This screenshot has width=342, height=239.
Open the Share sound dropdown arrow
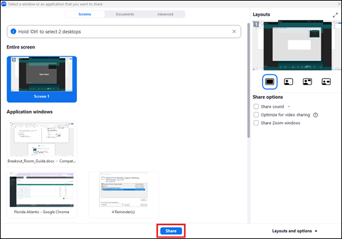[x=289, y=107]
